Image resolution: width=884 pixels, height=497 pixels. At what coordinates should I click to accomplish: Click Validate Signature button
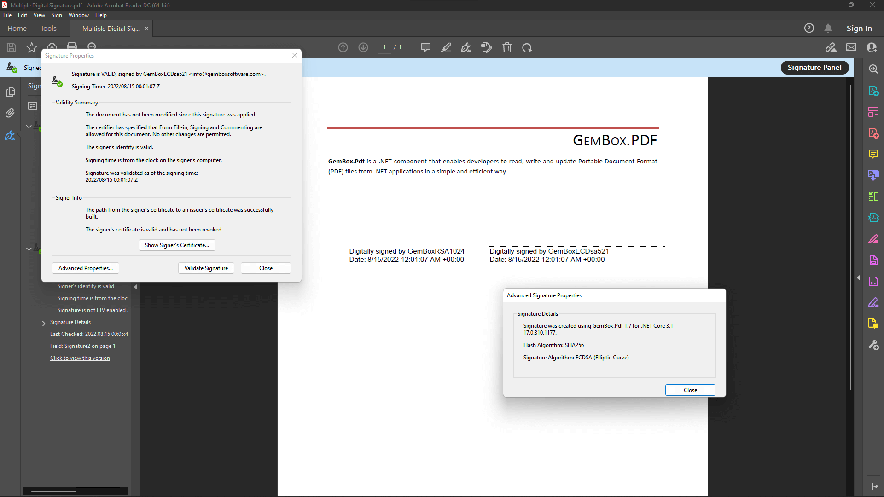pyautogui.click(x=206, y=268)
